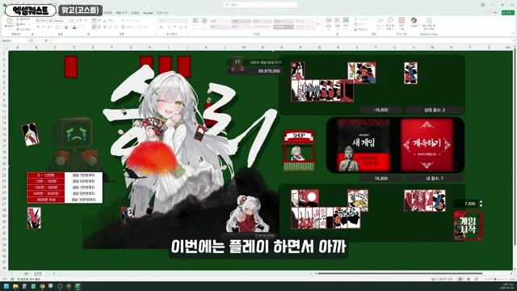This screenshot has width=517, height=291.
Task: Click the Chrome icon in taskbar
Action: pos(42,286)
